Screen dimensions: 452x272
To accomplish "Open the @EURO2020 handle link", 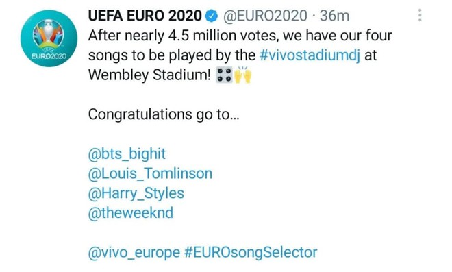I will (x=265, y=16).
